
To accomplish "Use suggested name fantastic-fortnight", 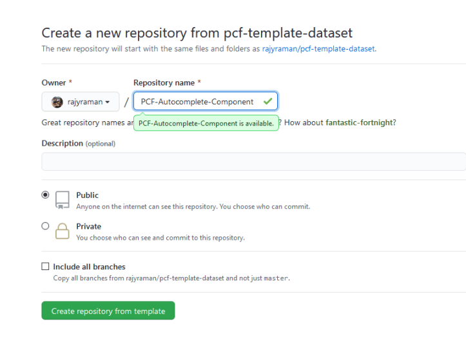I will click(x=359, y=122).
